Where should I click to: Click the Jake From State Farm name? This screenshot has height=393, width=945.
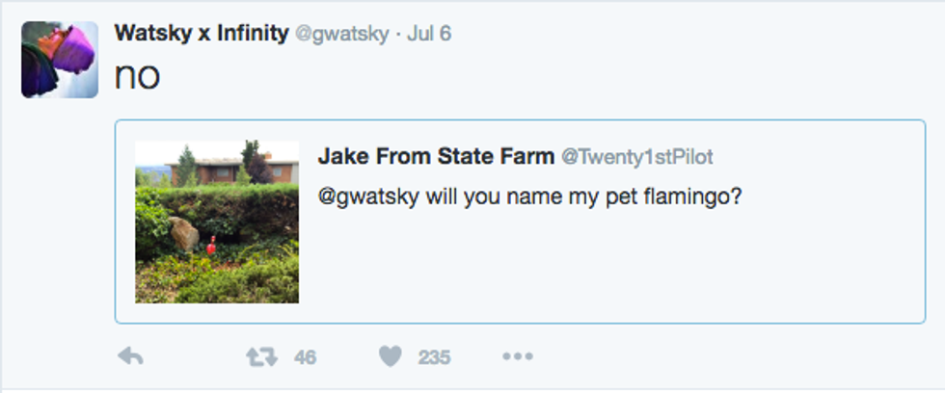click(x=435, y=156)
